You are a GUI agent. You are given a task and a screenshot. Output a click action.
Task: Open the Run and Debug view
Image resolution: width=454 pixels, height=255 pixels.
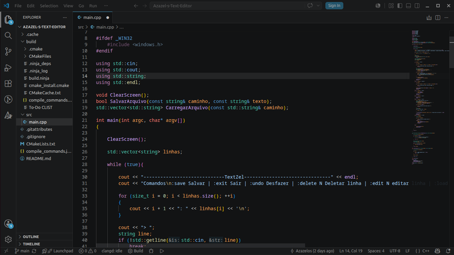(x=8, y=68)
